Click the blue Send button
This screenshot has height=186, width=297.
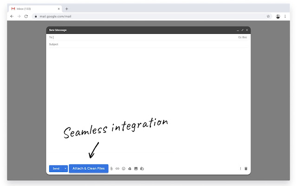[56, 168]
